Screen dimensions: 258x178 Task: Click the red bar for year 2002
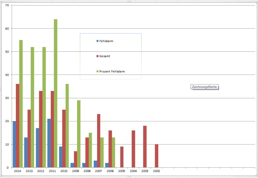156,156
